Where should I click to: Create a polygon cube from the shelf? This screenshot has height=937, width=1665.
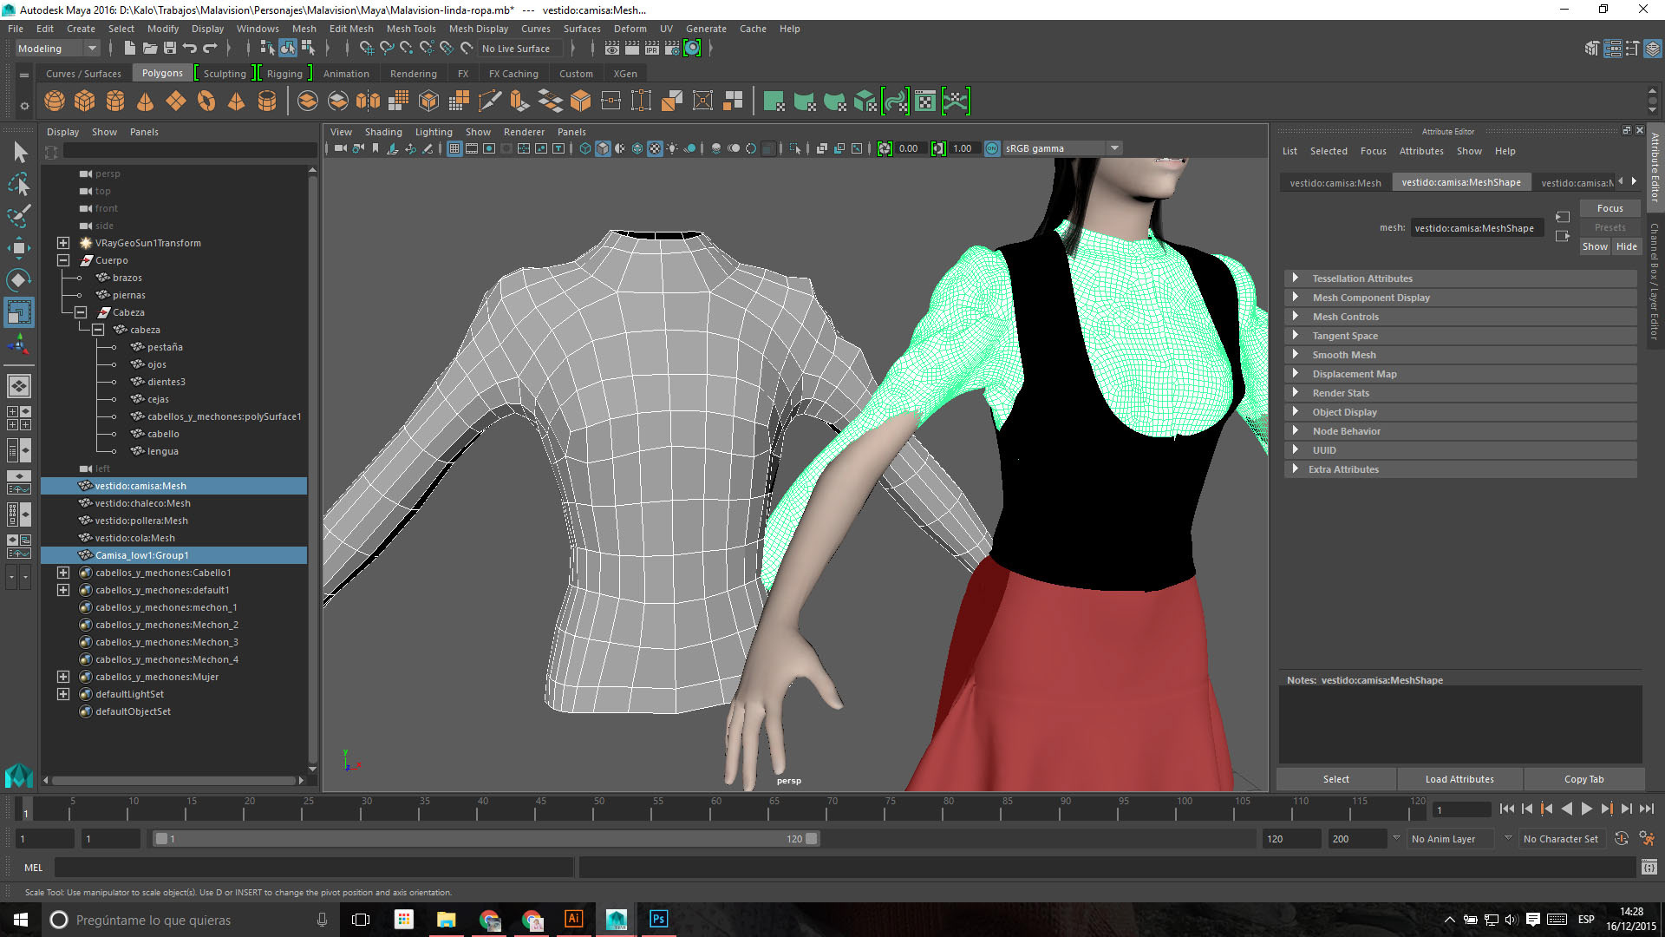(x=85, y=102)
